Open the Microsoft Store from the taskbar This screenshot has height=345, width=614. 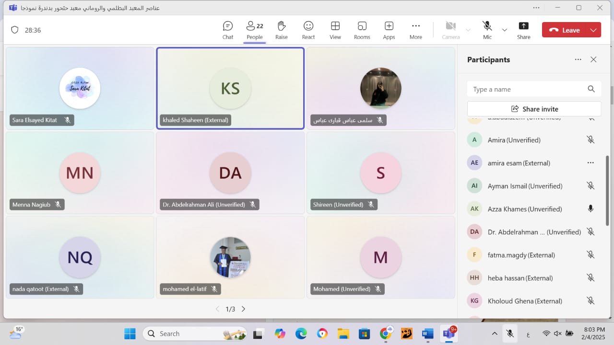point(364,333)
